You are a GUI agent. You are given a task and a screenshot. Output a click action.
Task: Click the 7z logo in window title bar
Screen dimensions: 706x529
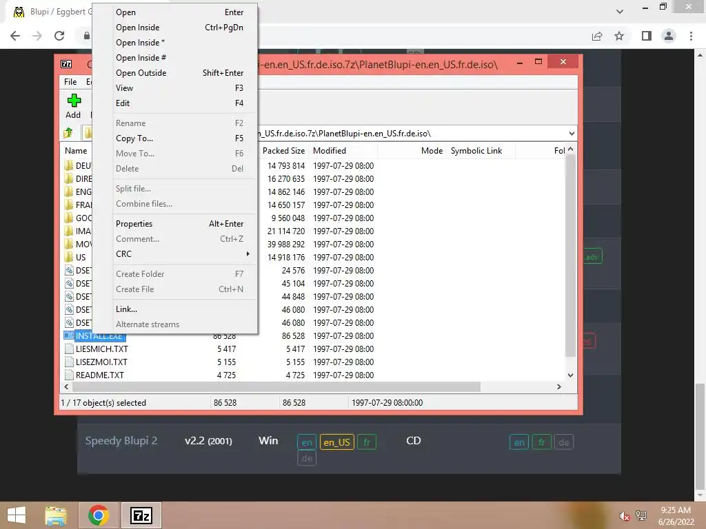point(66,64)
